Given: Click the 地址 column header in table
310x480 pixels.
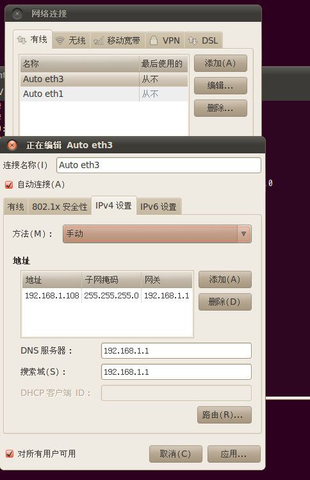Looking at the screenshot, I should 52,280.
